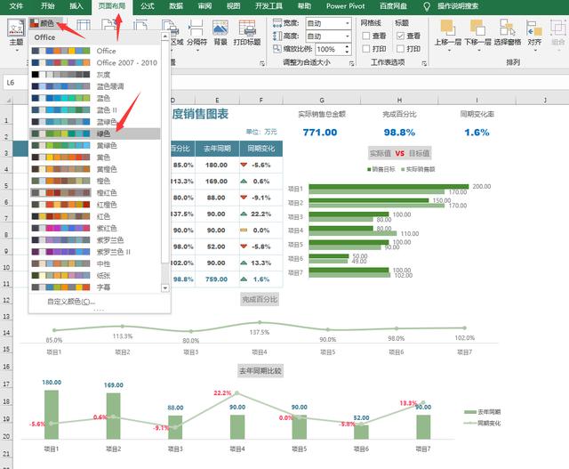
Task: Open the 数据 (Data) ribbon tab
Action: [x=176, y=5]
